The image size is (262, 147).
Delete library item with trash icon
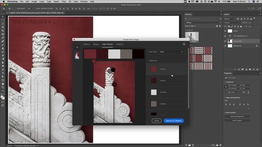click(x=220, y=145)
